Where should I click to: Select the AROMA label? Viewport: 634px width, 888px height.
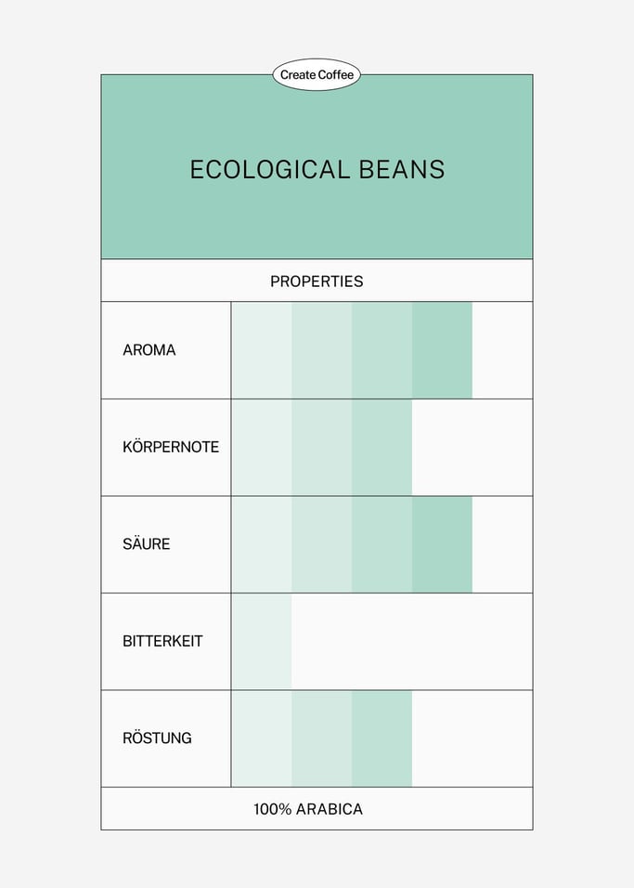pos(149,350)
